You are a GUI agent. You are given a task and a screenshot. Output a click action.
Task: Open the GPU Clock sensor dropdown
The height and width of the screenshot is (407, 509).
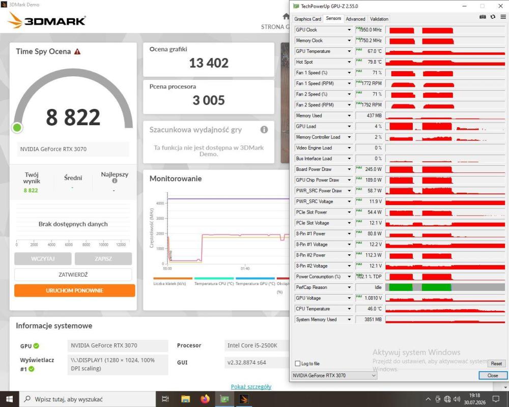pyautogui.click(x=349, y=30)
